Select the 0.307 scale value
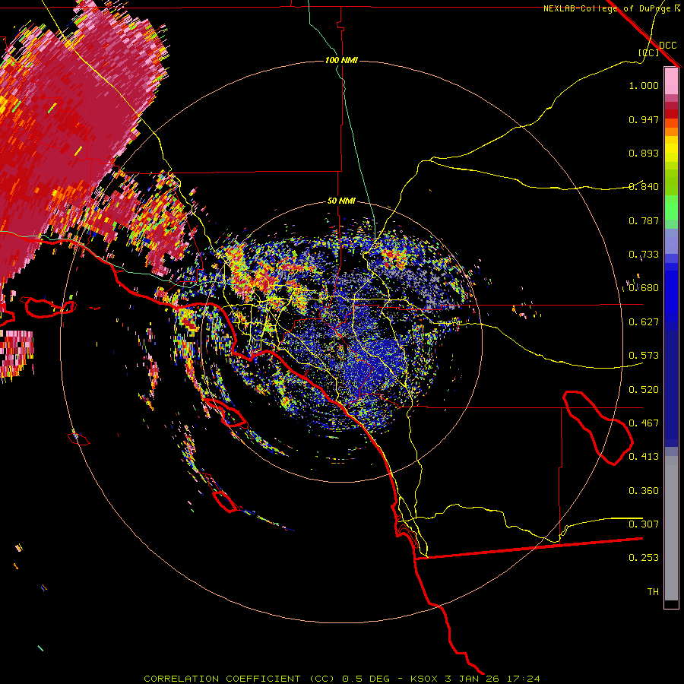This screenshot has width=684, height=684. click(644, 524)
